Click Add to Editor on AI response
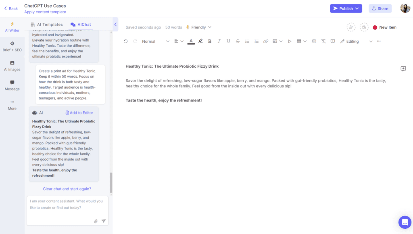413x234 pixels. pos(79,112)
